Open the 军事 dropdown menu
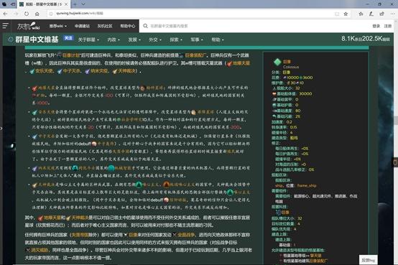 click(x=197, y=39)
